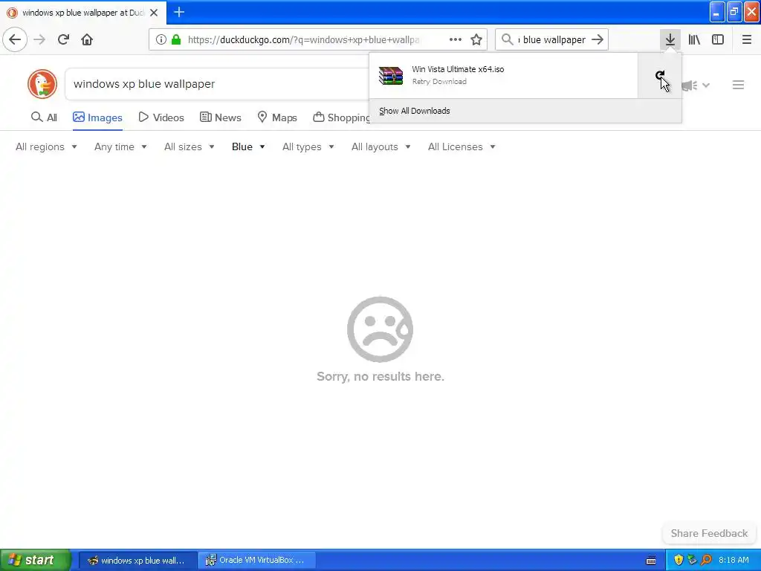Click the security shield tray icon

click(x=679, y=560)
